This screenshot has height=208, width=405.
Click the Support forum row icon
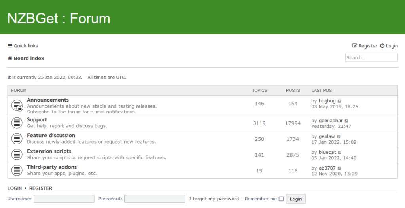coord(17,123)
